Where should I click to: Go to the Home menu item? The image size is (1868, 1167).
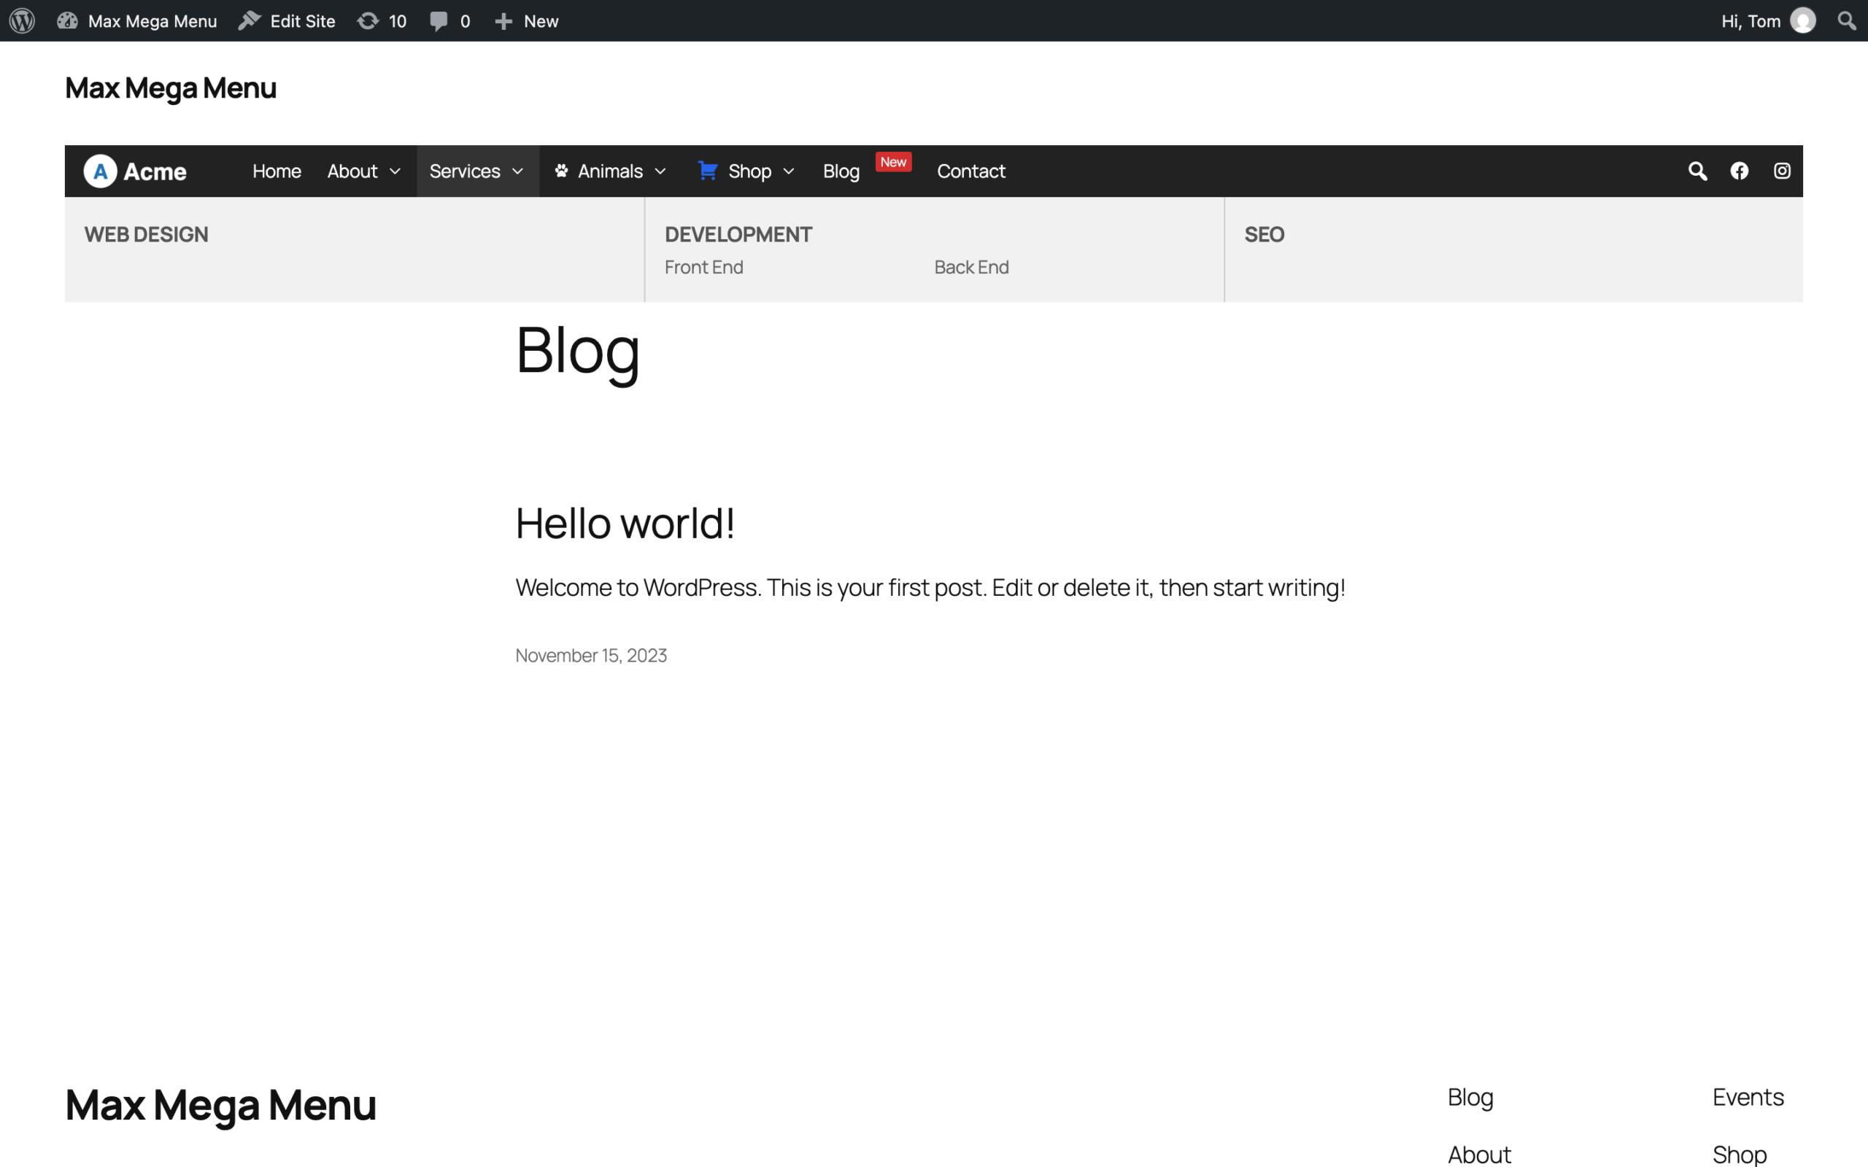[277, 171]
